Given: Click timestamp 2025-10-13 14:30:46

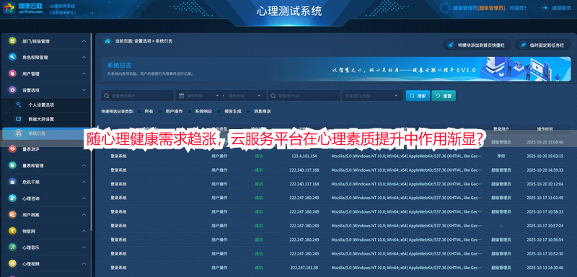Looking at the screenshot, I should pos(545,268).
